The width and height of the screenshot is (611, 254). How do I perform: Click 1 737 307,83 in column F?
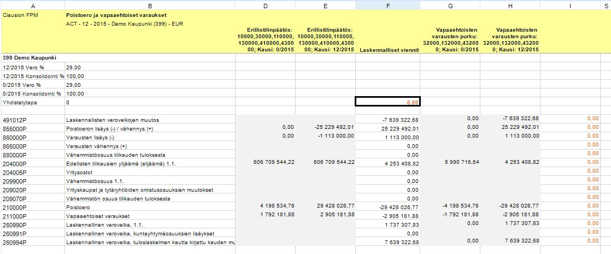point(401,225)
